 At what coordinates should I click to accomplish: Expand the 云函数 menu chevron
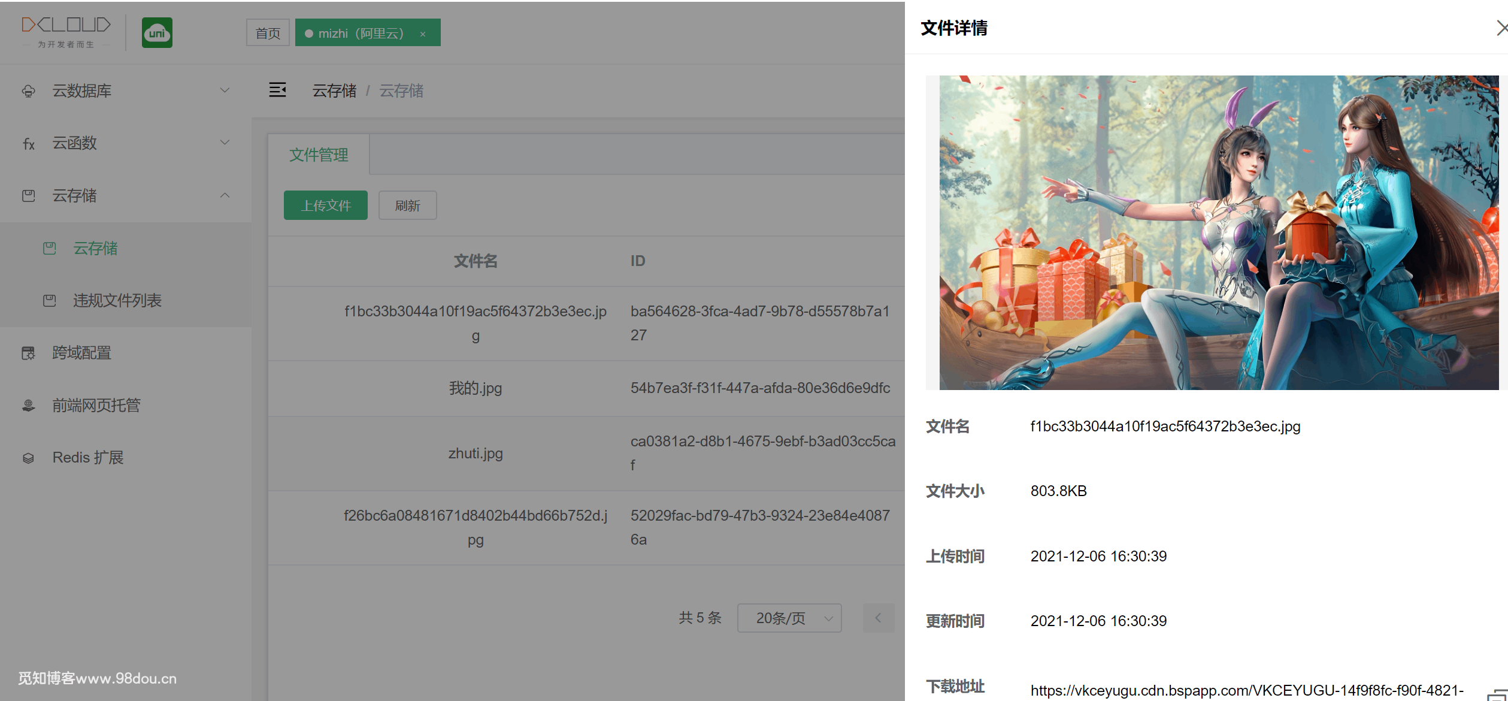pyautogui.click(x=225, y=143)
